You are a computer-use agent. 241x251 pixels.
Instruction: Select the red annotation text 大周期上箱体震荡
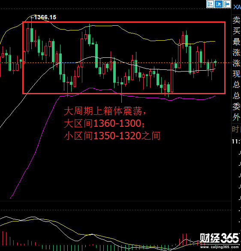(103, 111)
